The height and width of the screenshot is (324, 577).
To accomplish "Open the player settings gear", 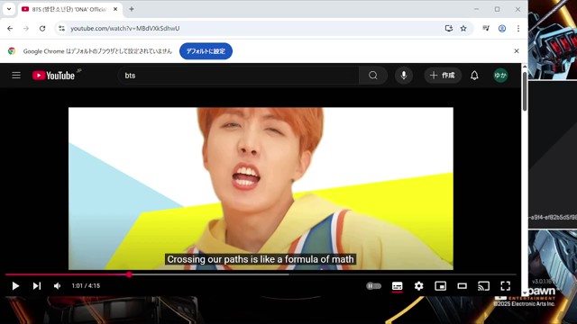I will 418,286.
